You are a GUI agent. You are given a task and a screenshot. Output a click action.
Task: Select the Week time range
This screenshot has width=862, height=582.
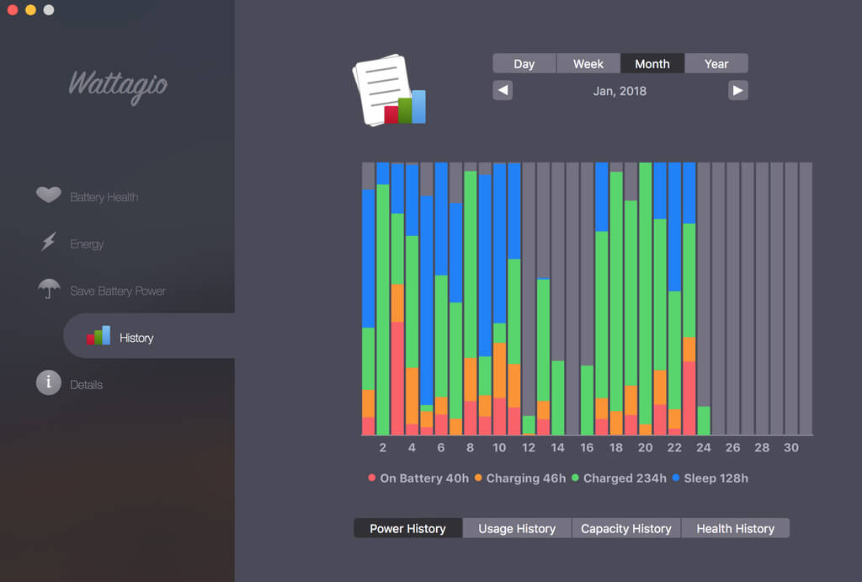pyautogui.click(x=588, y=64)
